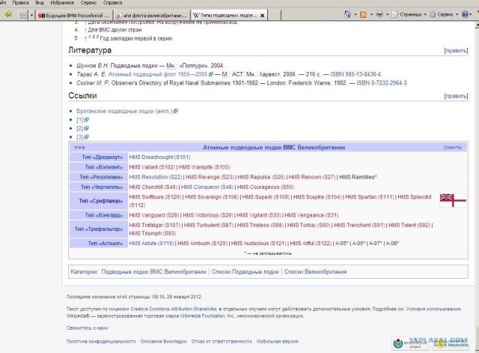Click Свяжитесь с нами footer link

[87, 328]
